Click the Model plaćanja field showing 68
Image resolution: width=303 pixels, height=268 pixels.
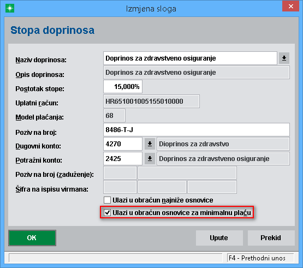pos(114,116)
